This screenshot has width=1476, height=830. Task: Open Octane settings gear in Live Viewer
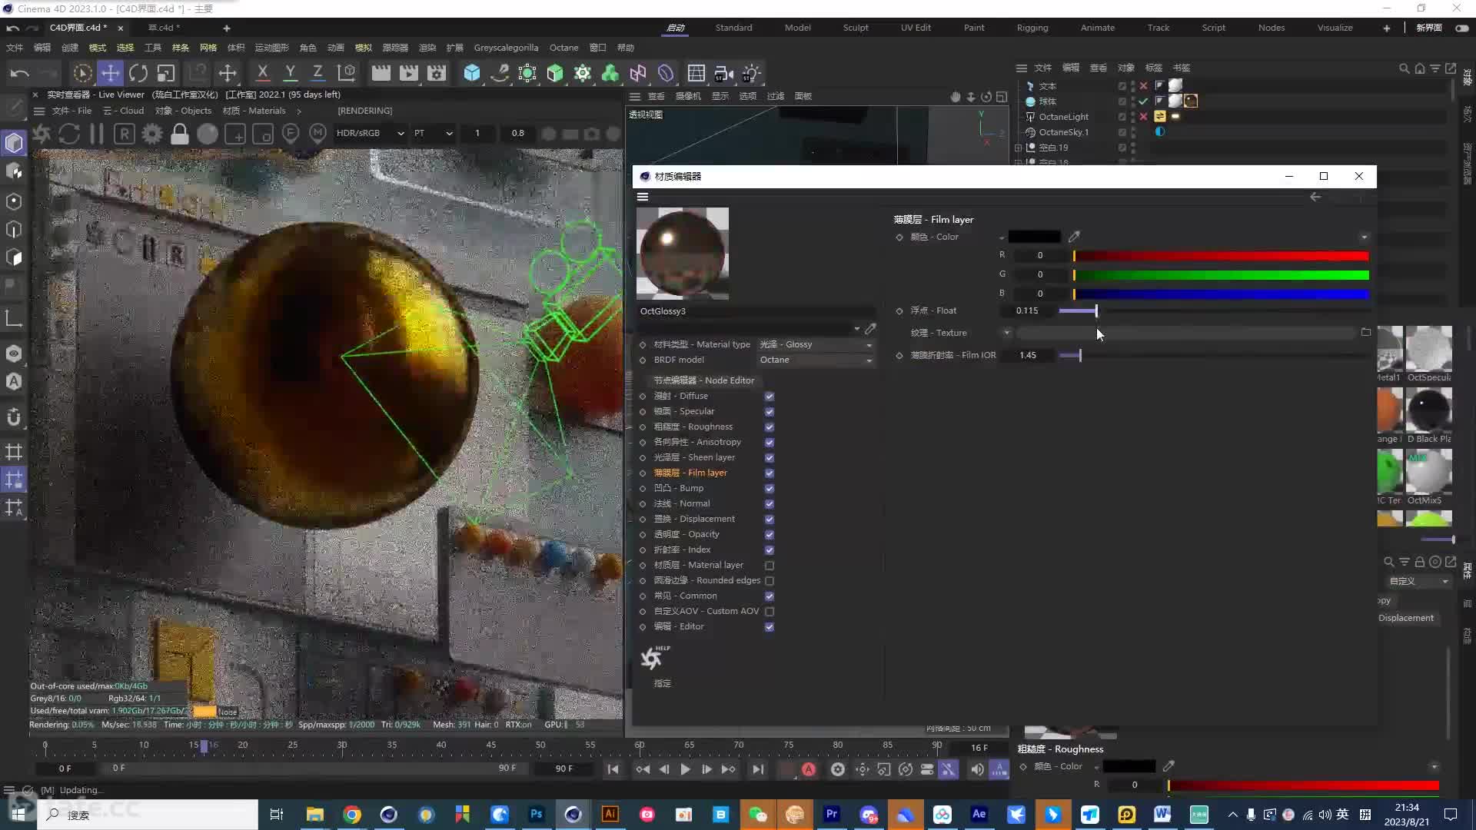tap(152, 134)
